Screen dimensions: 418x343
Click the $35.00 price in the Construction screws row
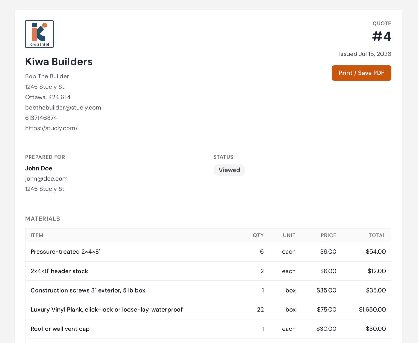(x=326, y=290)
